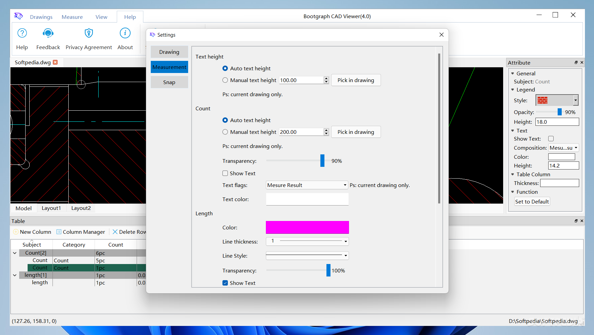Image resolution: width=594 pixels, height=335 pixels.
Task: Open Privacy Agreement shield icon
Action: pos(89,33)
